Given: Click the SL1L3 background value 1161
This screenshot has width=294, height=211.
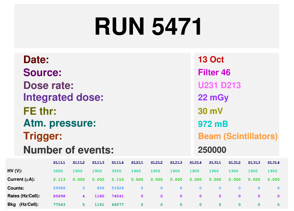Looking at the screenshot, I should point(98,204).
